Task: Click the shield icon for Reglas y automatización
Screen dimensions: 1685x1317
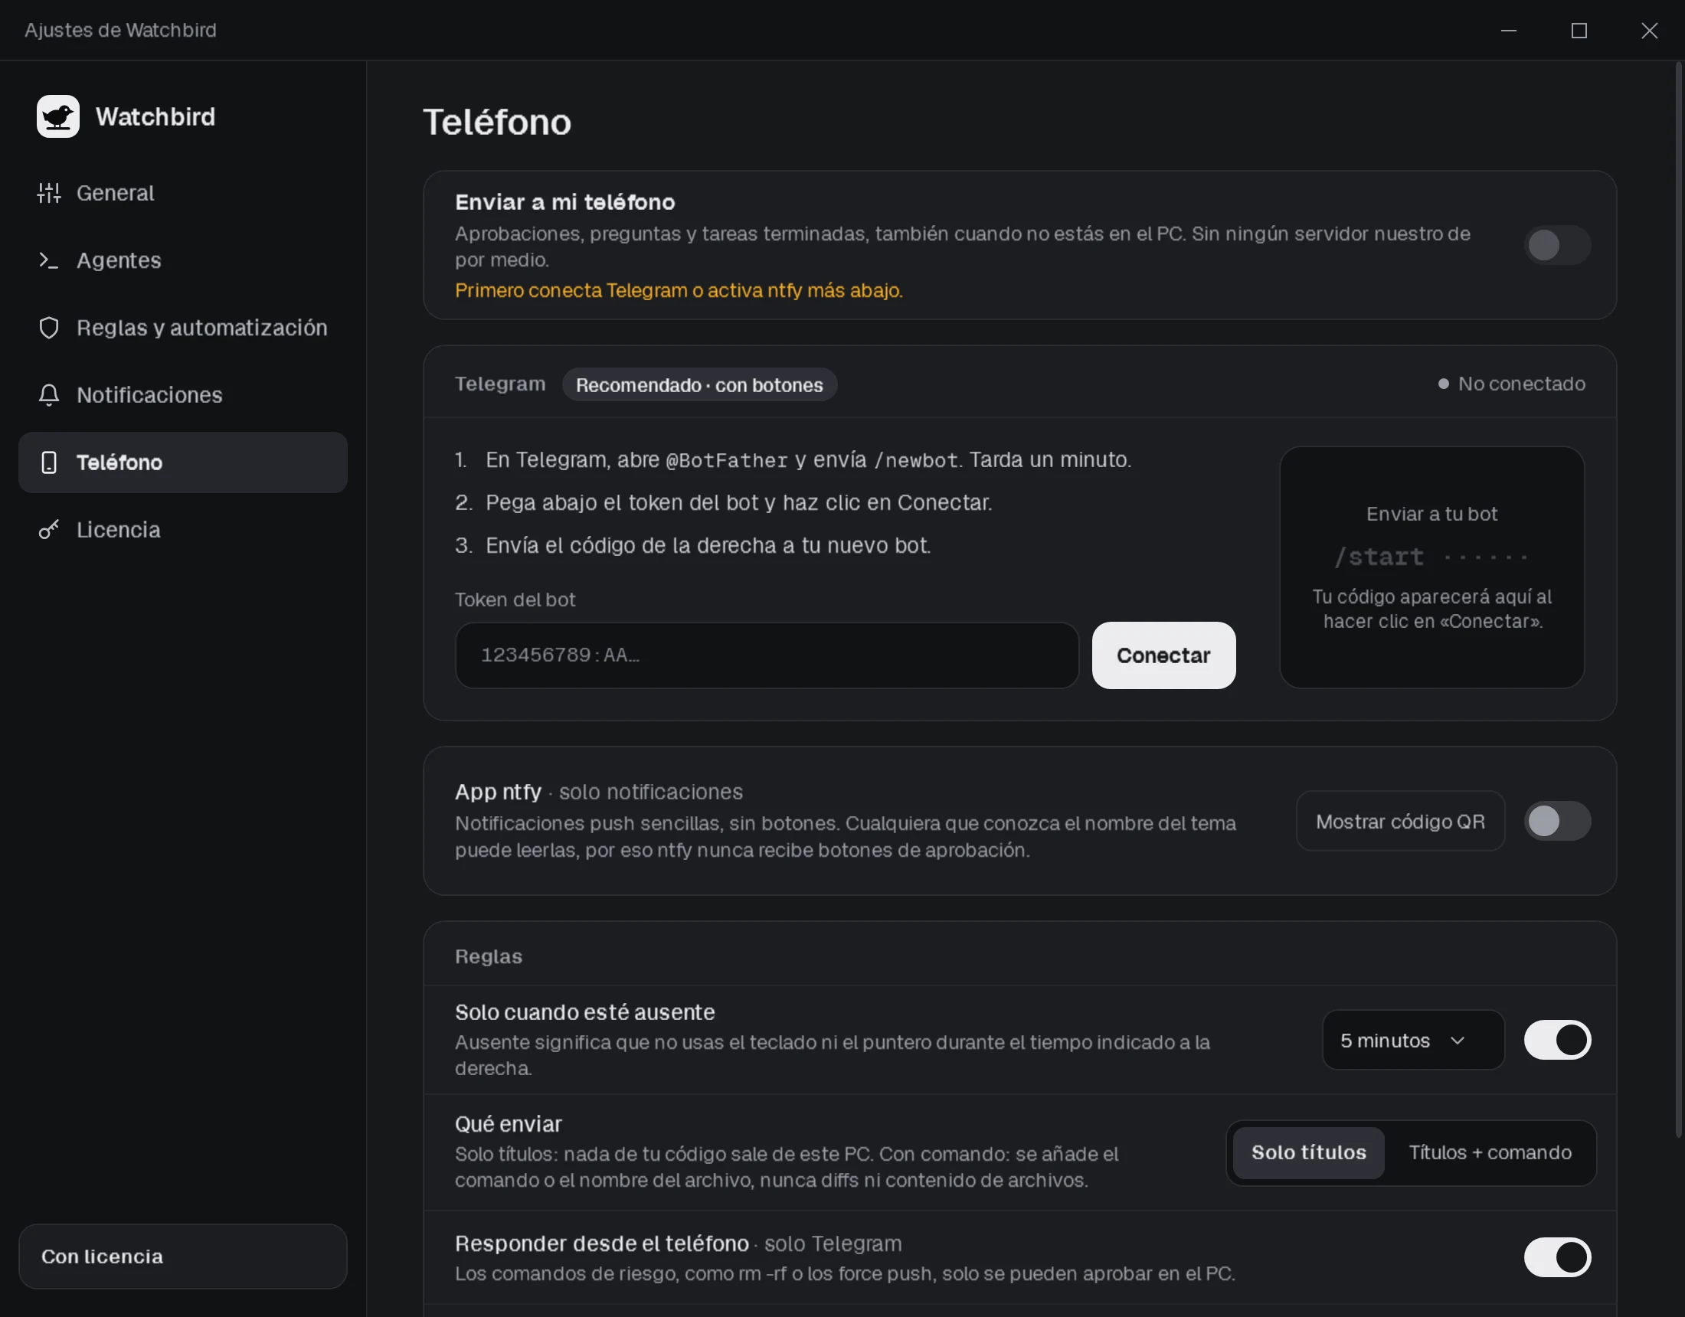Action: coord(48,328)
